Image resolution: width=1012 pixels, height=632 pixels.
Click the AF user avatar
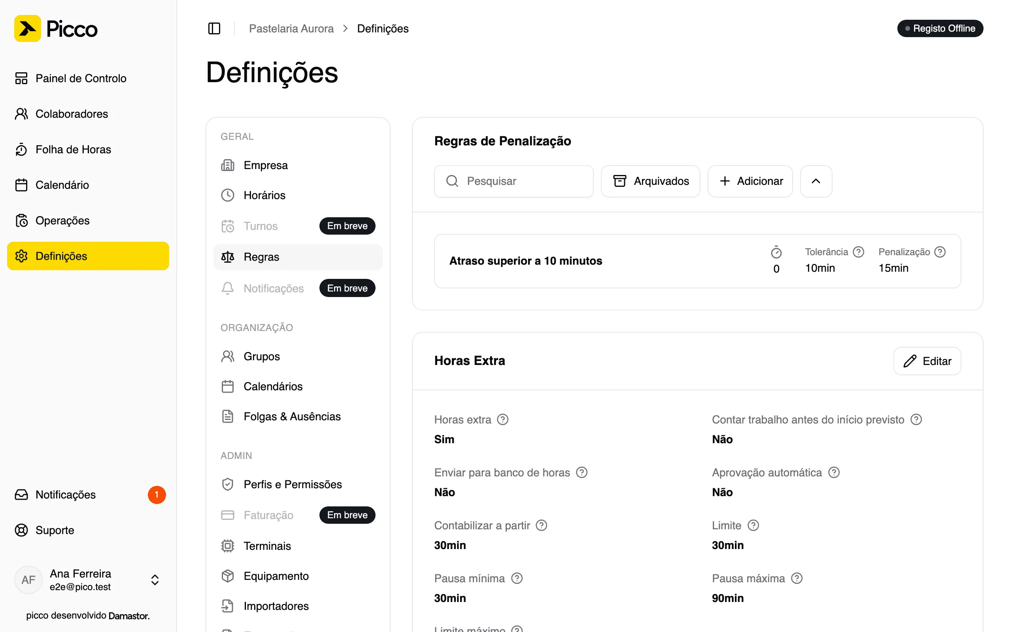coord(28,580)
